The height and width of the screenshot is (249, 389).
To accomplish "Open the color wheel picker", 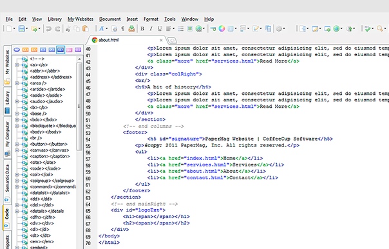I will click(222, 28).
